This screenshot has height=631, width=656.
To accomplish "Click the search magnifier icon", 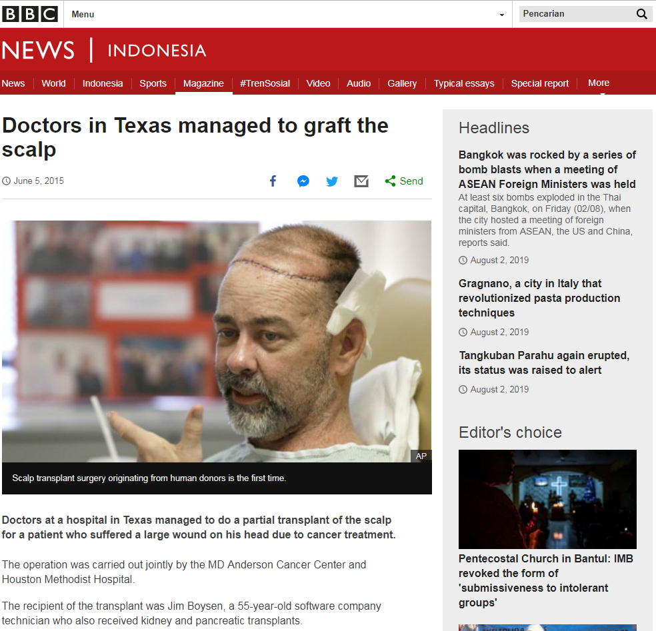I will [641, 14].
